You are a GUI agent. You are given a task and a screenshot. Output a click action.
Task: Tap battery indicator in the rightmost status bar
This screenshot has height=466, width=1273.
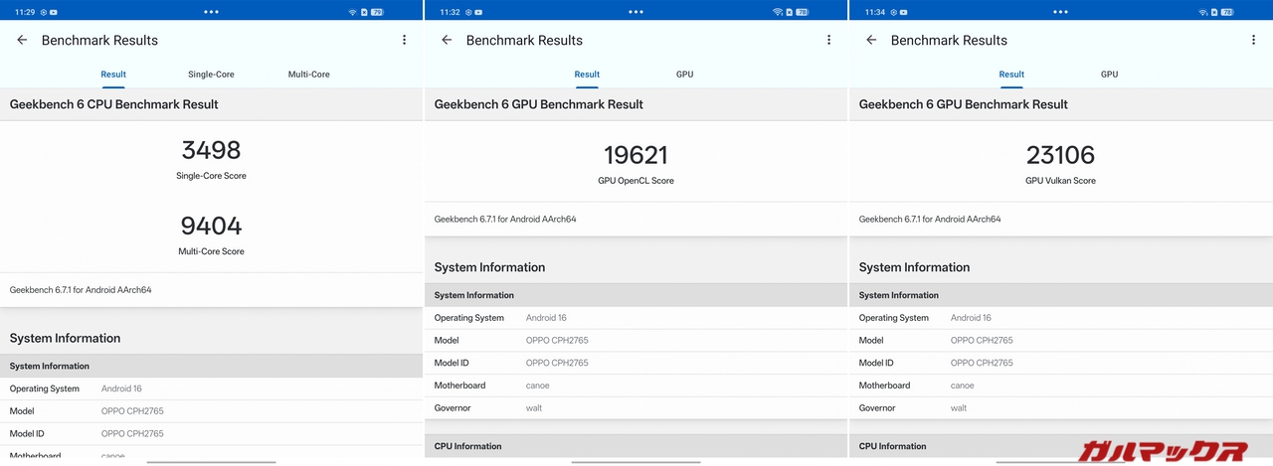(x=1227, y=12)
